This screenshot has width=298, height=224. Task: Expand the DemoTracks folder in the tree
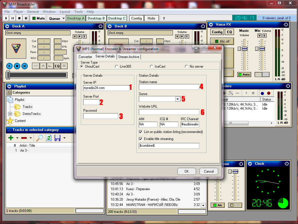(10, 114)
